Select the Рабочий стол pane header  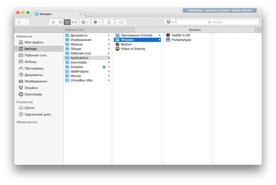tap(74, 30)
